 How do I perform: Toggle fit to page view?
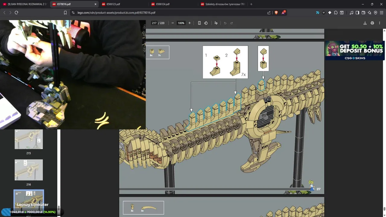pos(199,23)
